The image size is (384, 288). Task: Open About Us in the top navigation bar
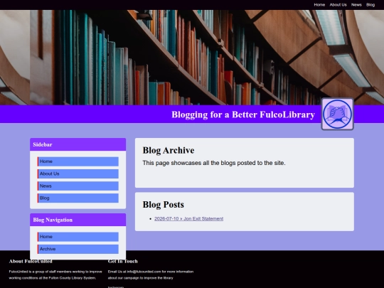[x=338, y=5]
